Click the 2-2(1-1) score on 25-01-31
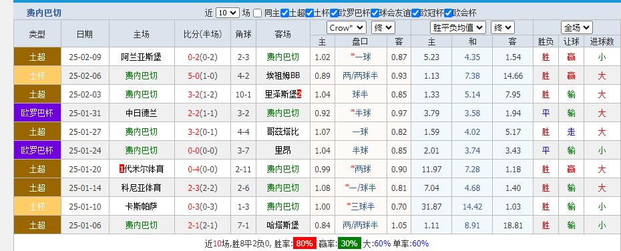 [202, 113]
